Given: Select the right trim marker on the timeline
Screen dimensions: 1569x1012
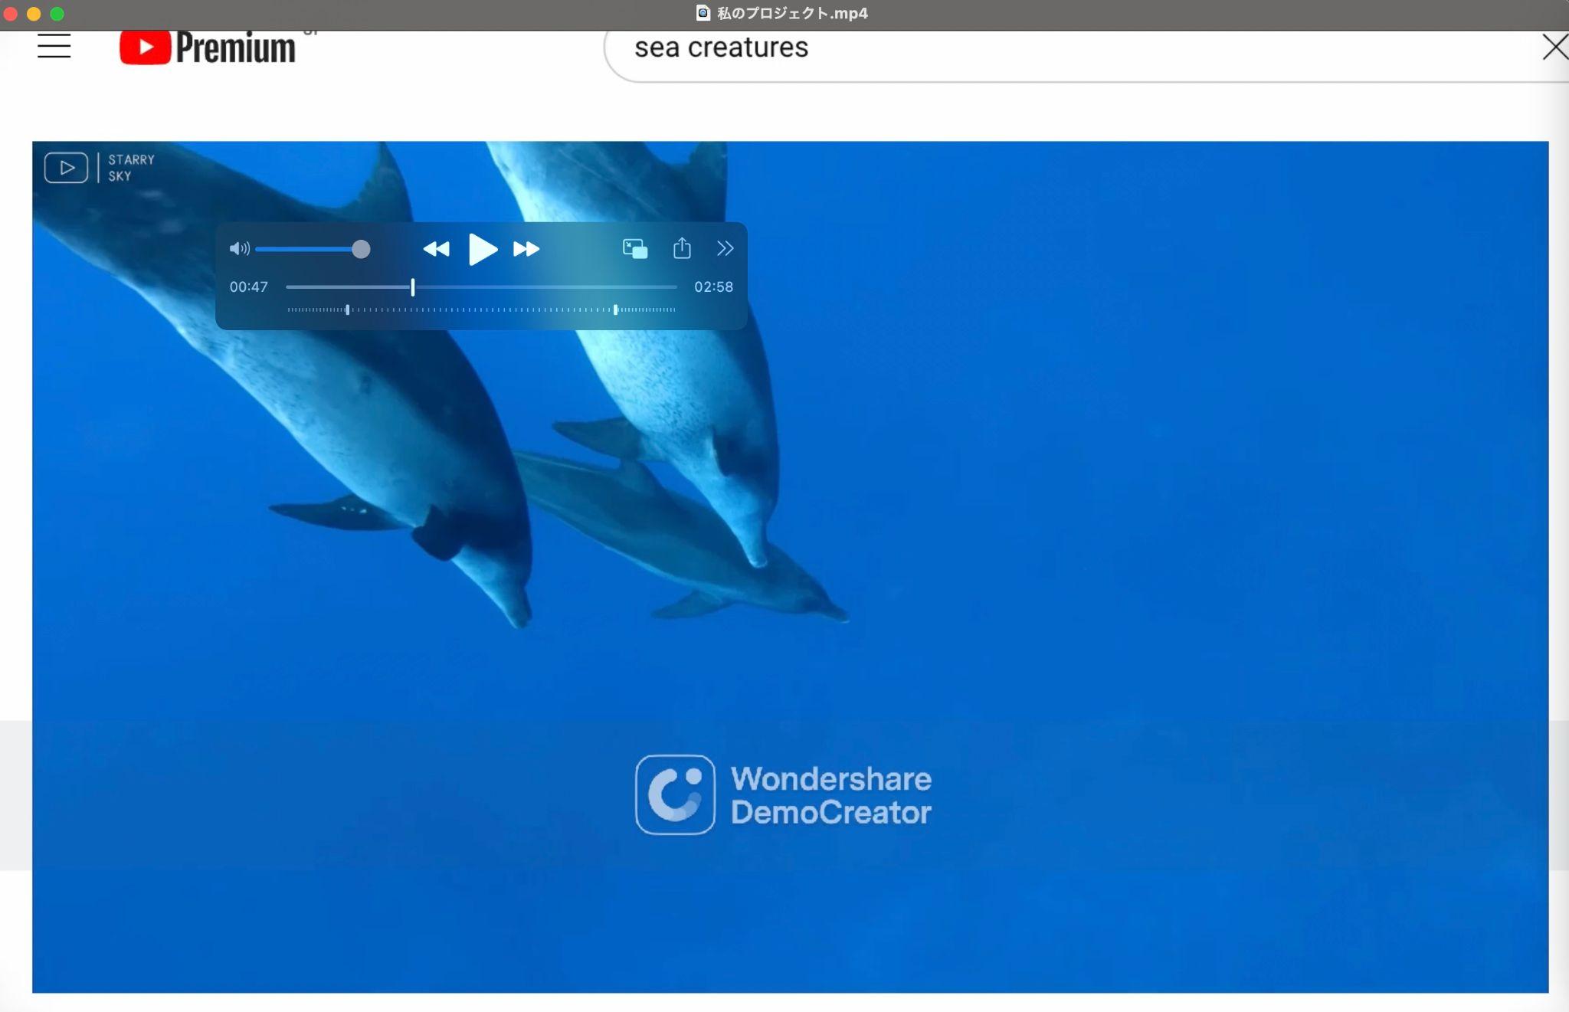Looking at the screenshot, I should tap(615, 309).
